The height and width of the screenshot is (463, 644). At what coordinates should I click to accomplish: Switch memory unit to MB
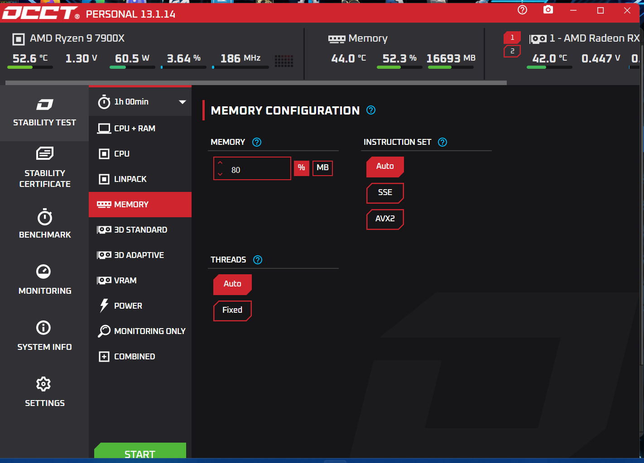(322, 168)
